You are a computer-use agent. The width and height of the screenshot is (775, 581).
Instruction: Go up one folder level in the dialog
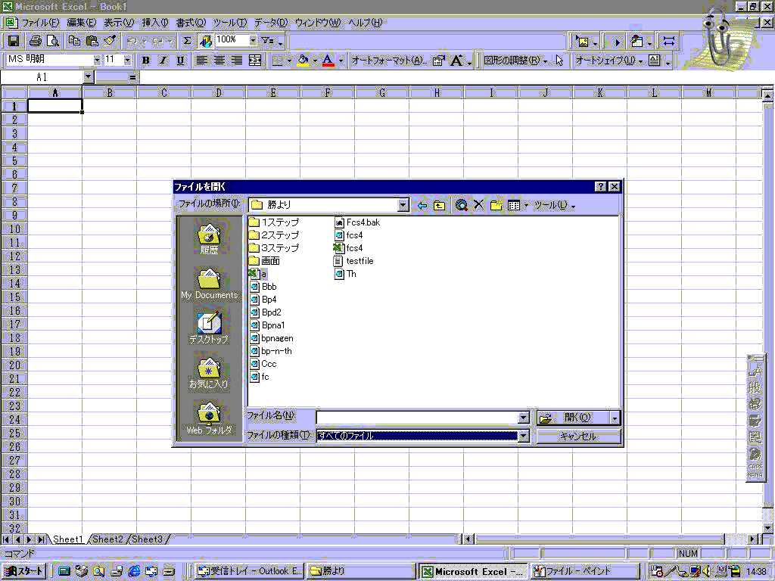(x=439, y=206)
